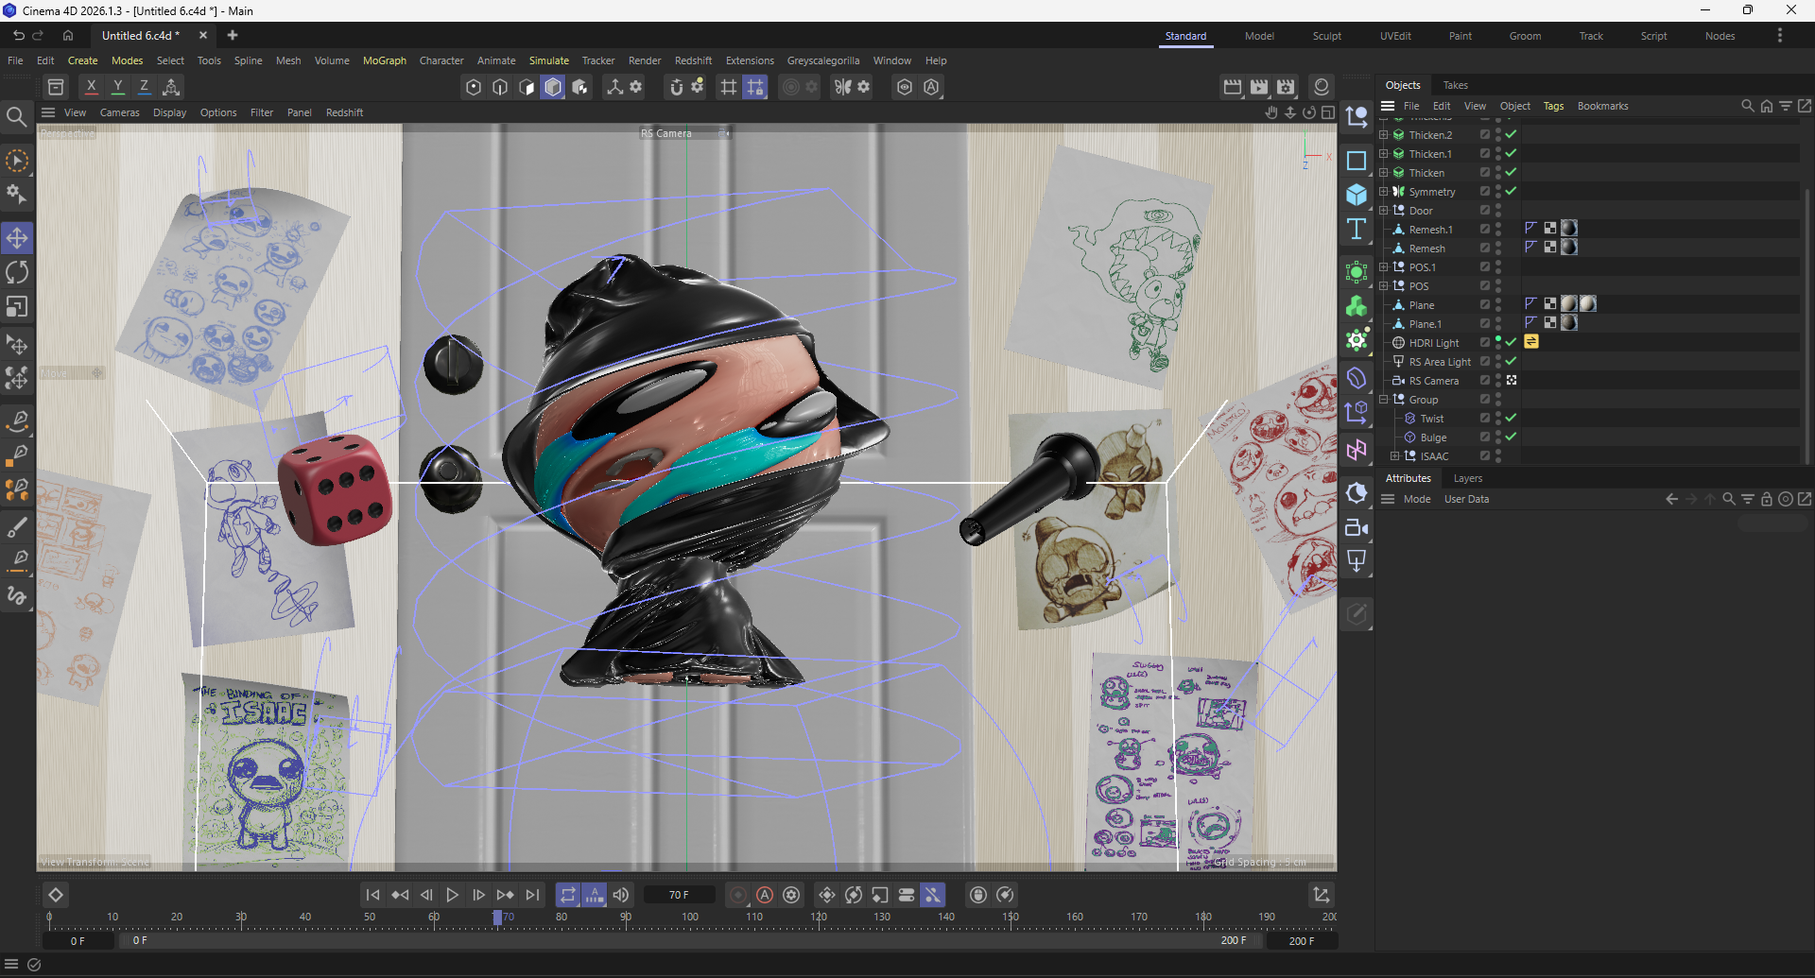Go to the end of the animation

(x=533, y=895)
